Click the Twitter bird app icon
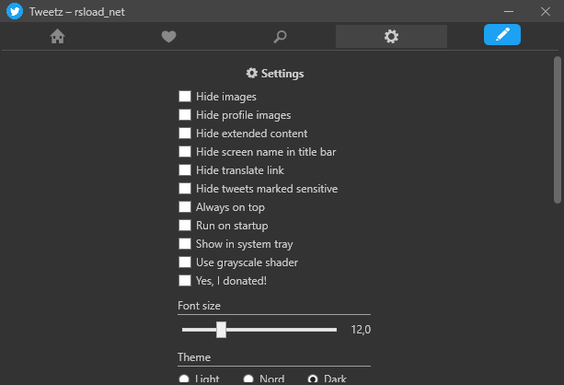This screenshot has height=385, width=564. tap(14, 10)
